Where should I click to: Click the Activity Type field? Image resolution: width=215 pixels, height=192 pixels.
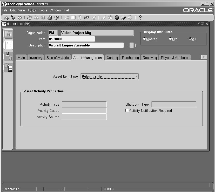click(84, 104)
